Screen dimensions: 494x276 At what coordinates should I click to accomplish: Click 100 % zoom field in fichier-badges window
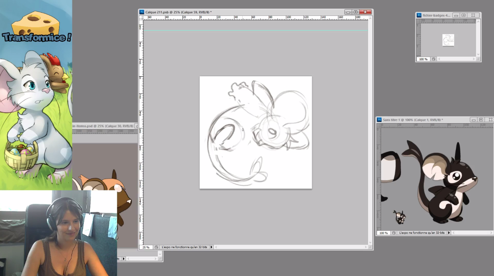point(423,59)
